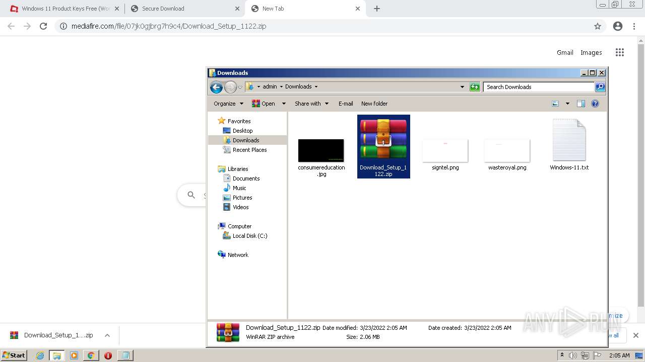Expand the Open button dropdown arrow
Image resolution: width=645 pixels, height=362 pixels.
pyautogui.click(x=284, y=104)
